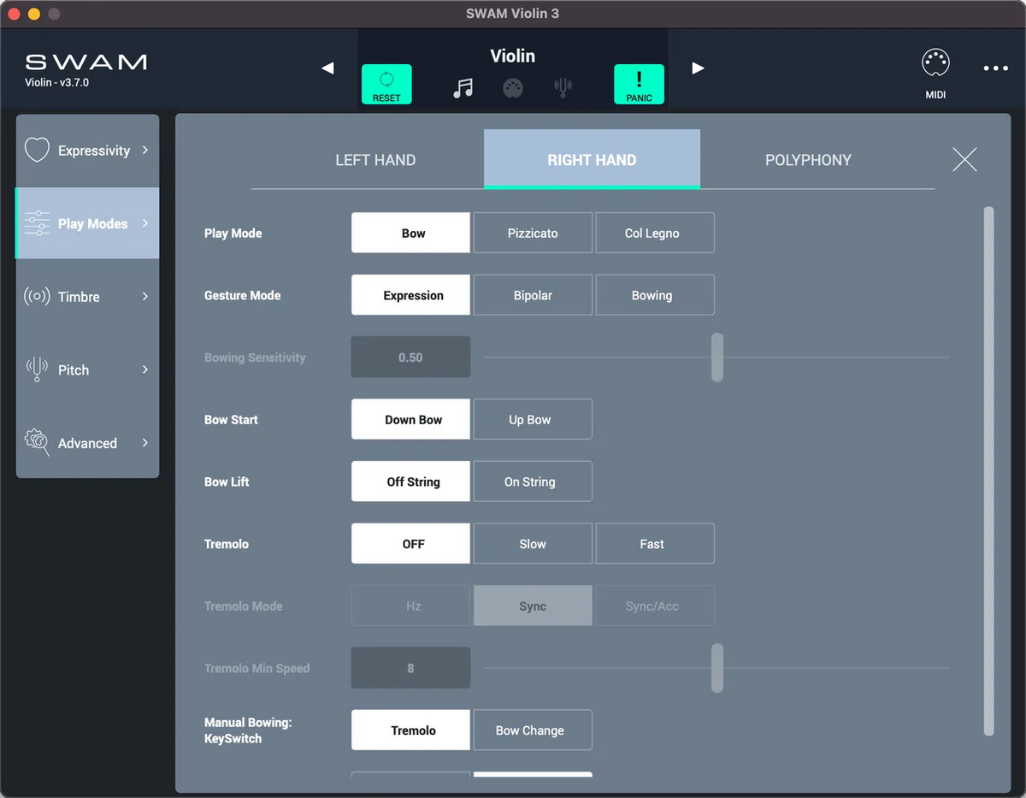Click the musical note icon under Violin
This screenshot has height=798, width=1026.
[463, 88]
